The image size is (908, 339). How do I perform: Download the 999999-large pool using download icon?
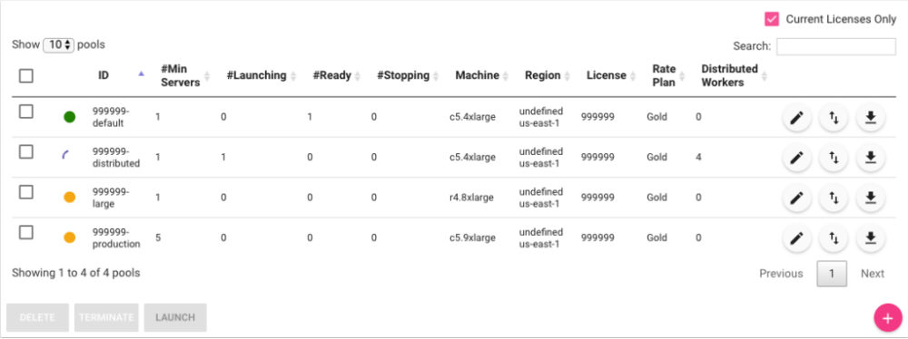[x=871, y=198]
